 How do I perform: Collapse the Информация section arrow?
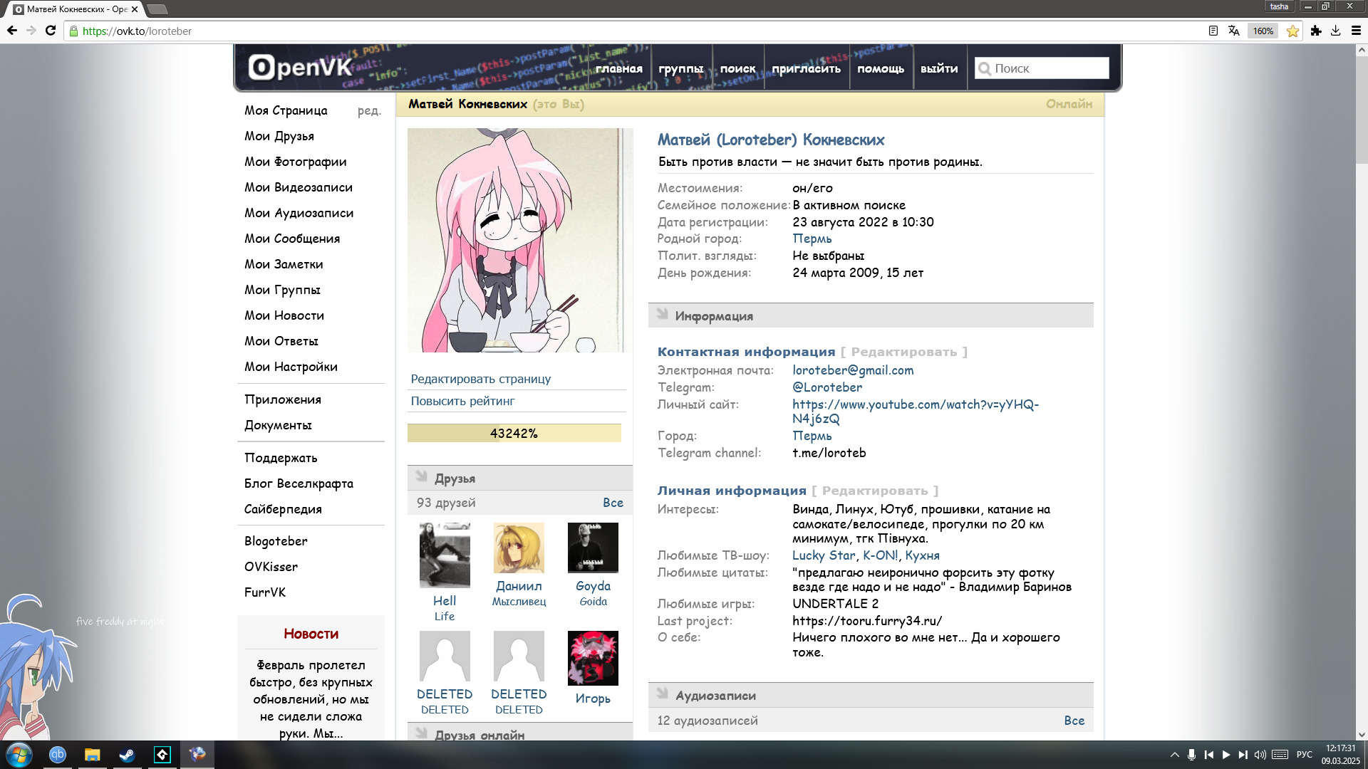tap(662, 314)
